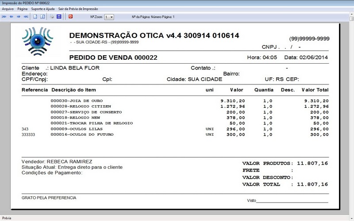Click the VALOR PRODUTOS amount 11.807,16
Image resolution: width=354 pixels, height=221 pixels.
tap(312, 163)
